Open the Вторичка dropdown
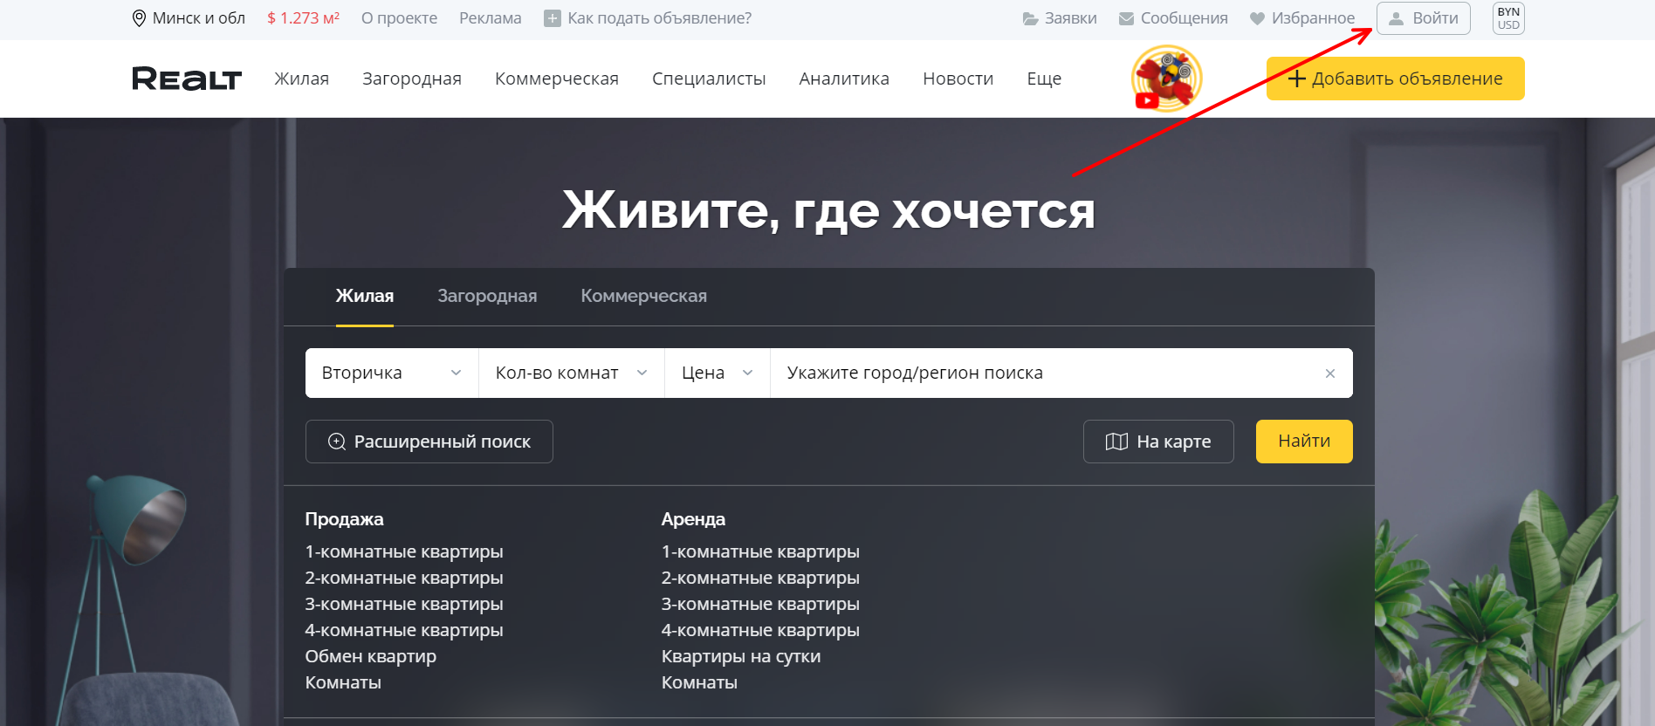Viewport: 1655px width, 726px height. 392,373
